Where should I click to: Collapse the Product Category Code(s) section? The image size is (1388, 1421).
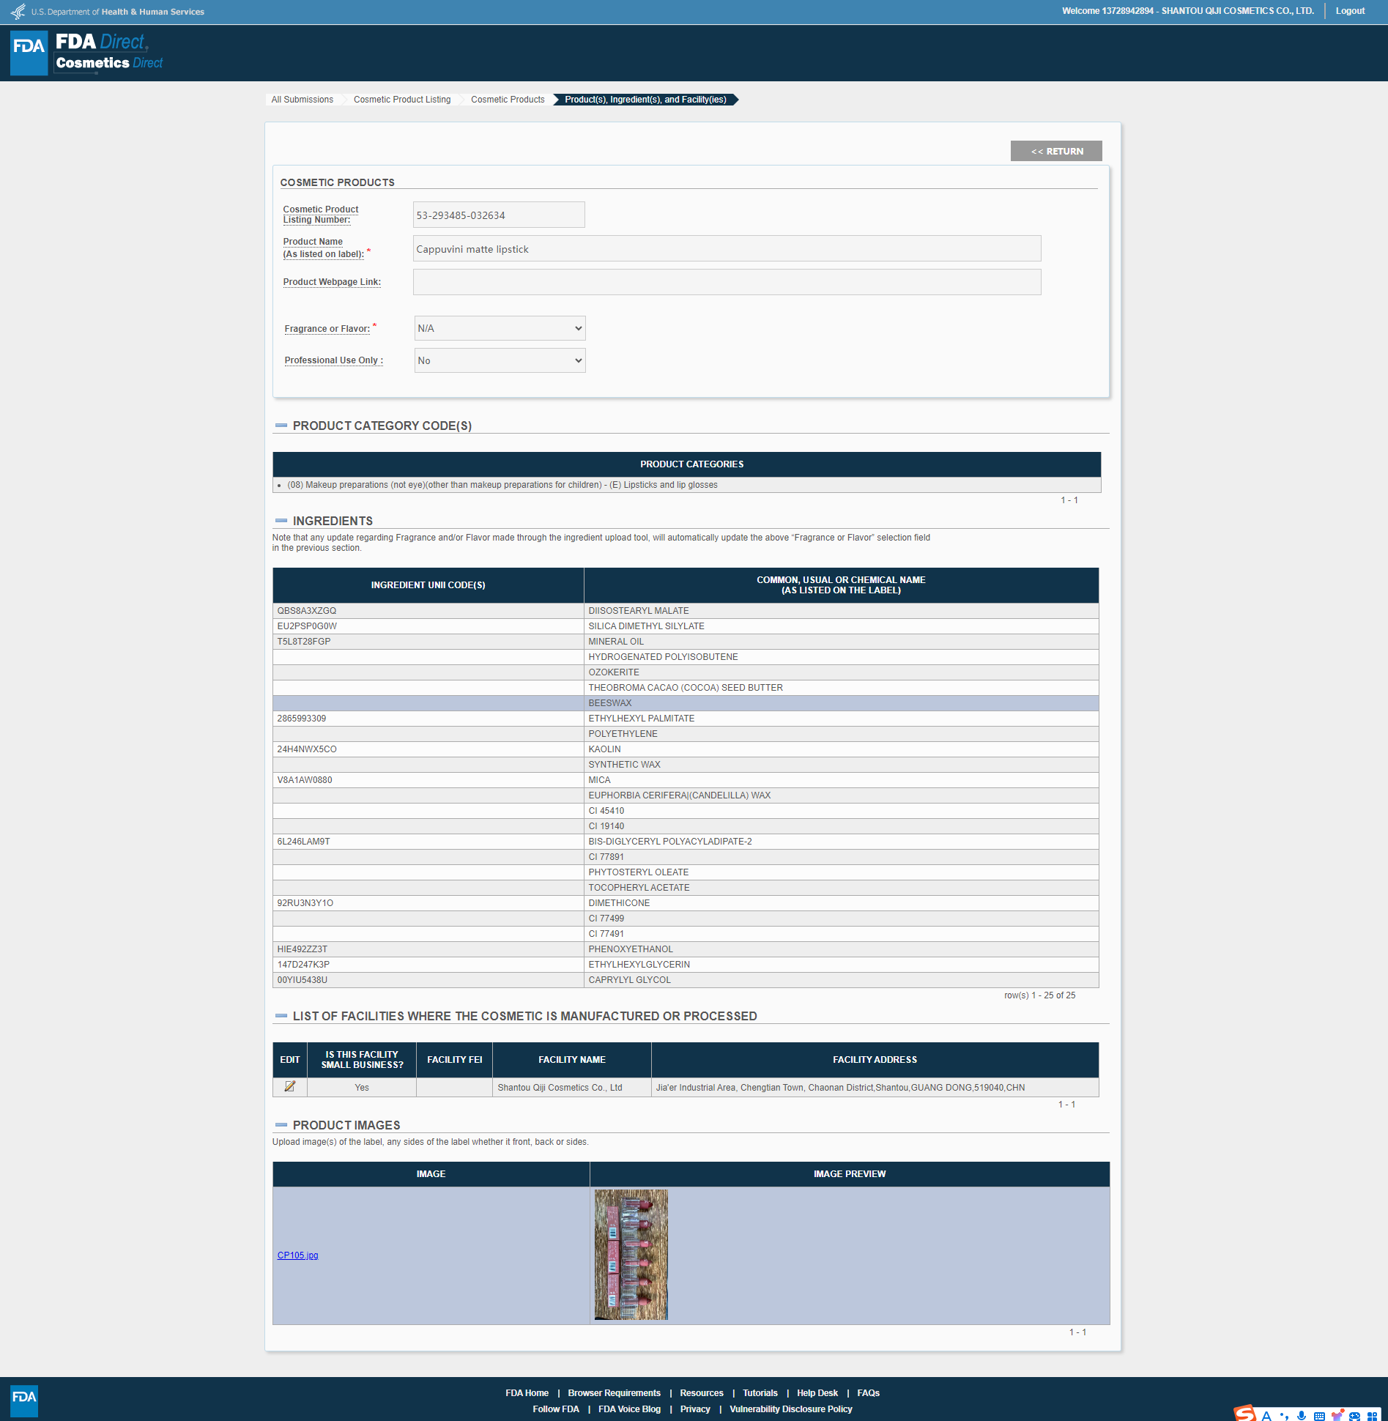click(x=281, y=426)
